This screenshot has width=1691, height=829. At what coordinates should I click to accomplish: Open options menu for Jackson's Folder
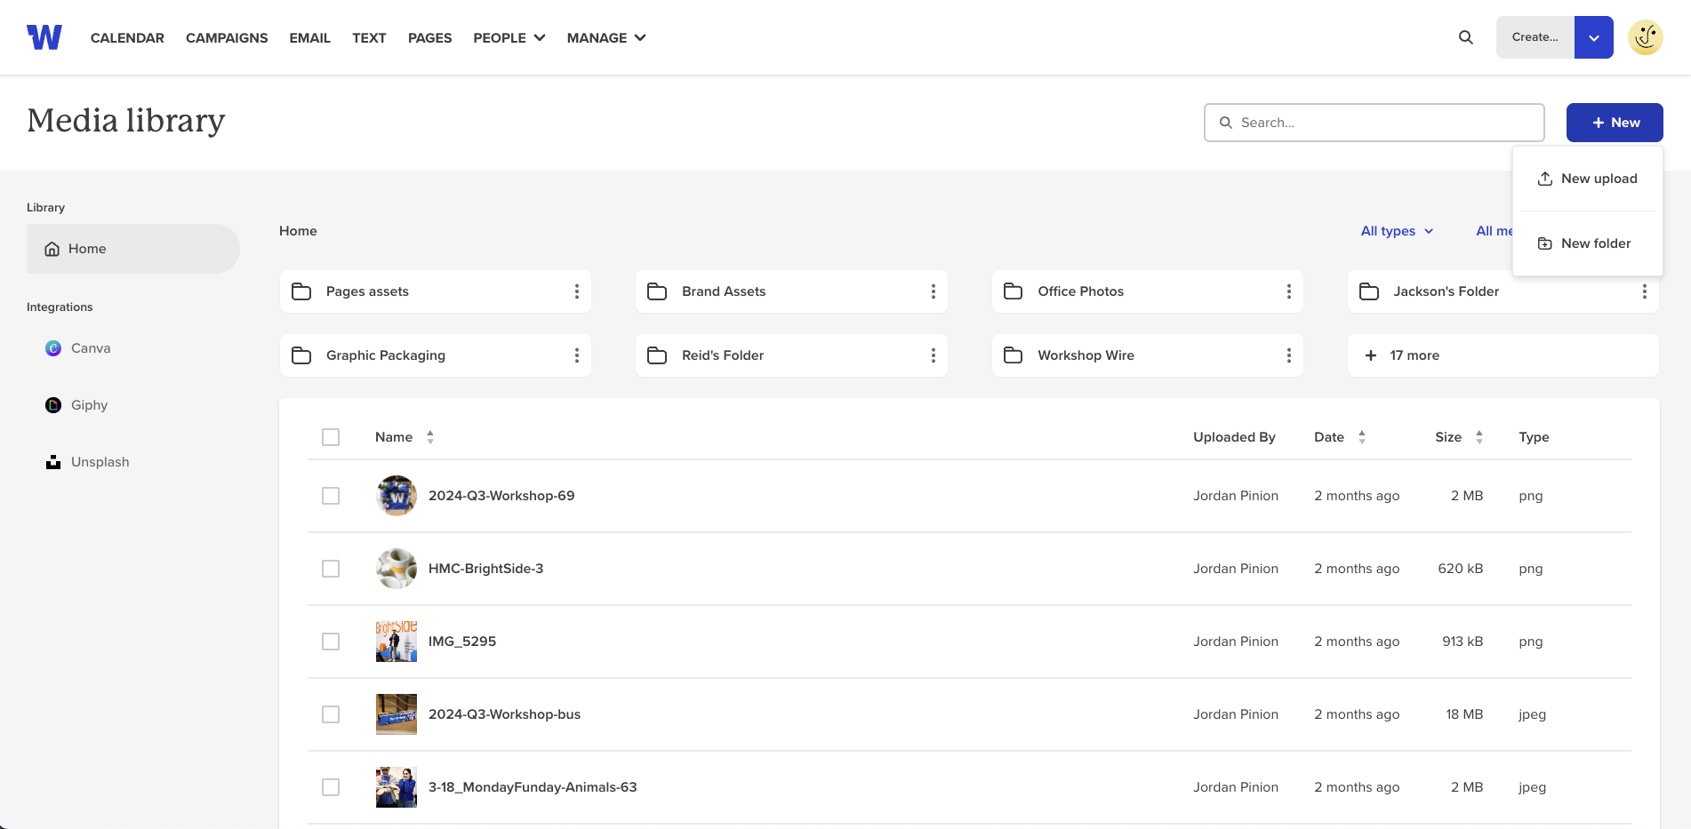[1645, 291]
